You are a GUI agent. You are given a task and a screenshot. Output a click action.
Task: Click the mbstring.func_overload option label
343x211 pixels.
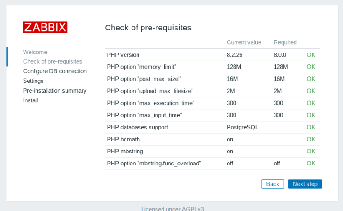pos(154,163)
